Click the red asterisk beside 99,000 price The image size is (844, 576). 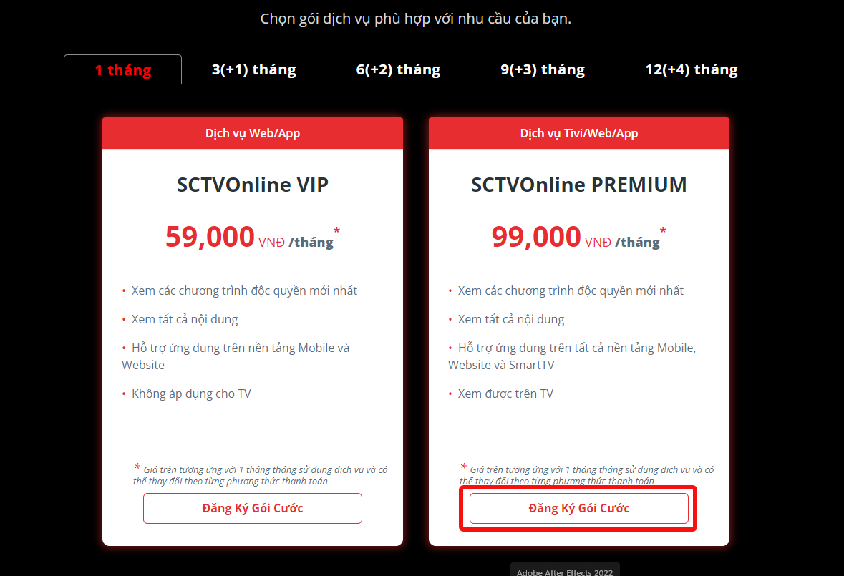[663, 230]
